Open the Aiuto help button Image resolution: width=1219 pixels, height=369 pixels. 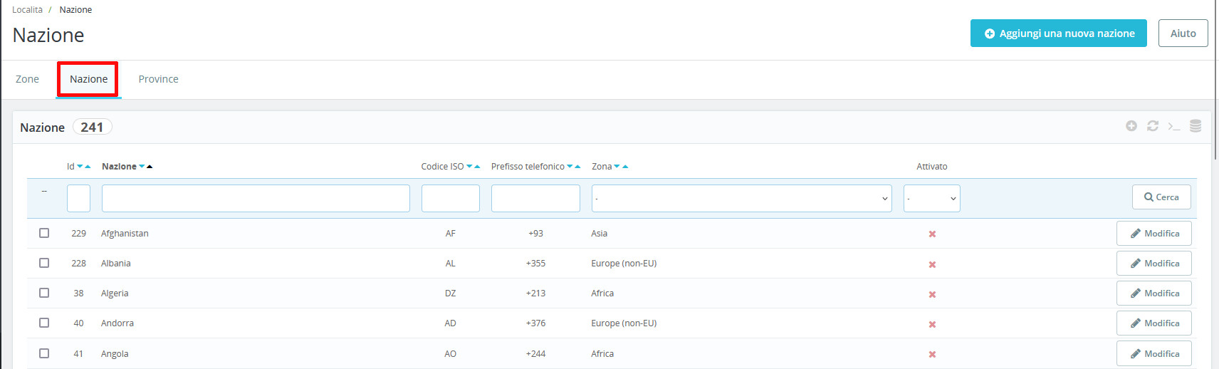coord(1183,33)
